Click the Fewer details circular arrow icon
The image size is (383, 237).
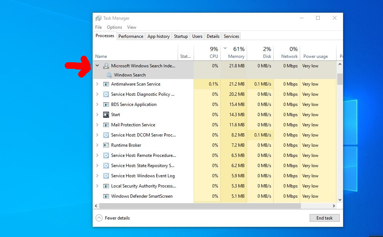(99, 218)
